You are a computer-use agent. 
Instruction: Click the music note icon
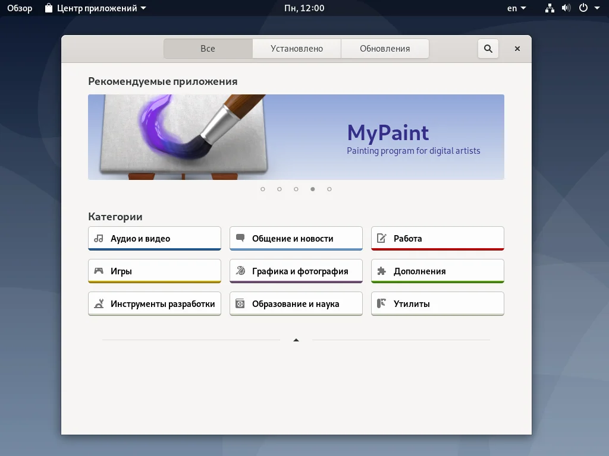click(x=99, y=238)
